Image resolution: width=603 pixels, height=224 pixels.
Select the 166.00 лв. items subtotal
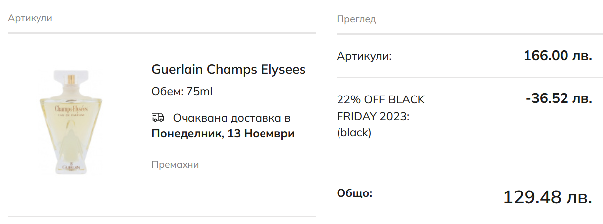coord(558,56)
